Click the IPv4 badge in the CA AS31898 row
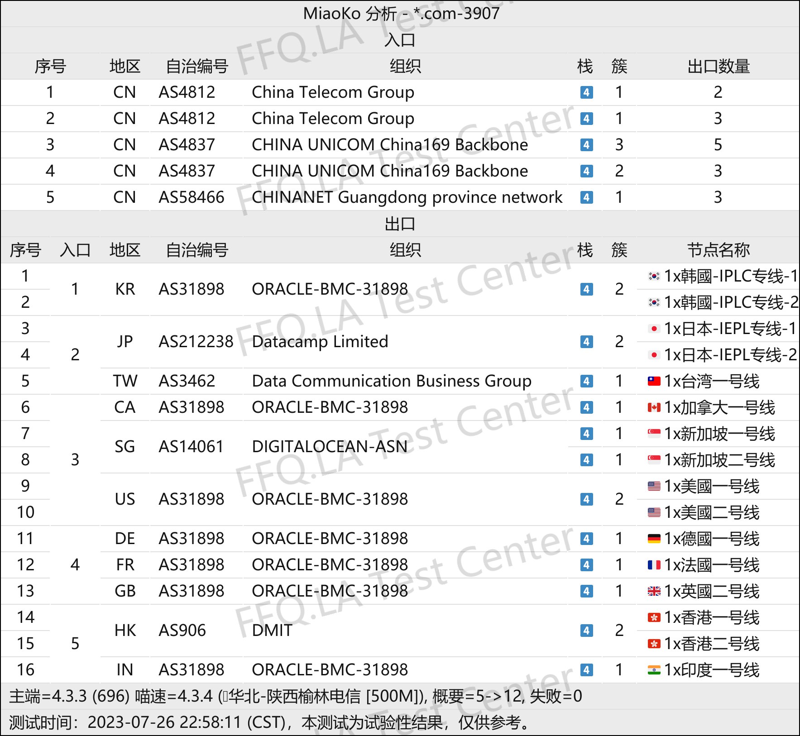The height and width of the screenshot is (736, 800). (x=586, y=407)
